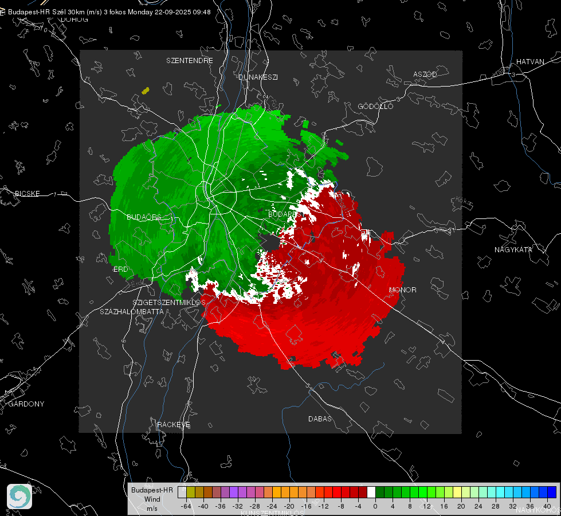Click the 'Wind' legend caption
This screenshot has width=561, height=516.
coord(152,499)
